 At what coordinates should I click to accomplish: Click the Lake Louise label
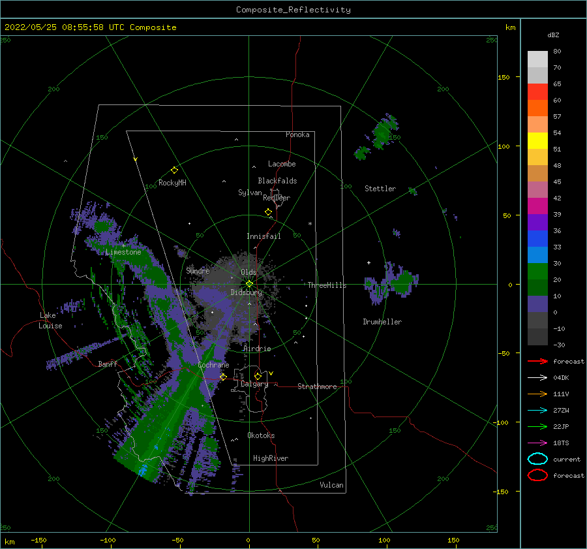[x=50, y=321]
